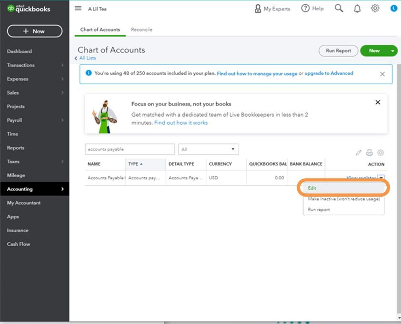401x324 pixels.
Task: Click the Run Report button
Action: [x=338, y=51]
